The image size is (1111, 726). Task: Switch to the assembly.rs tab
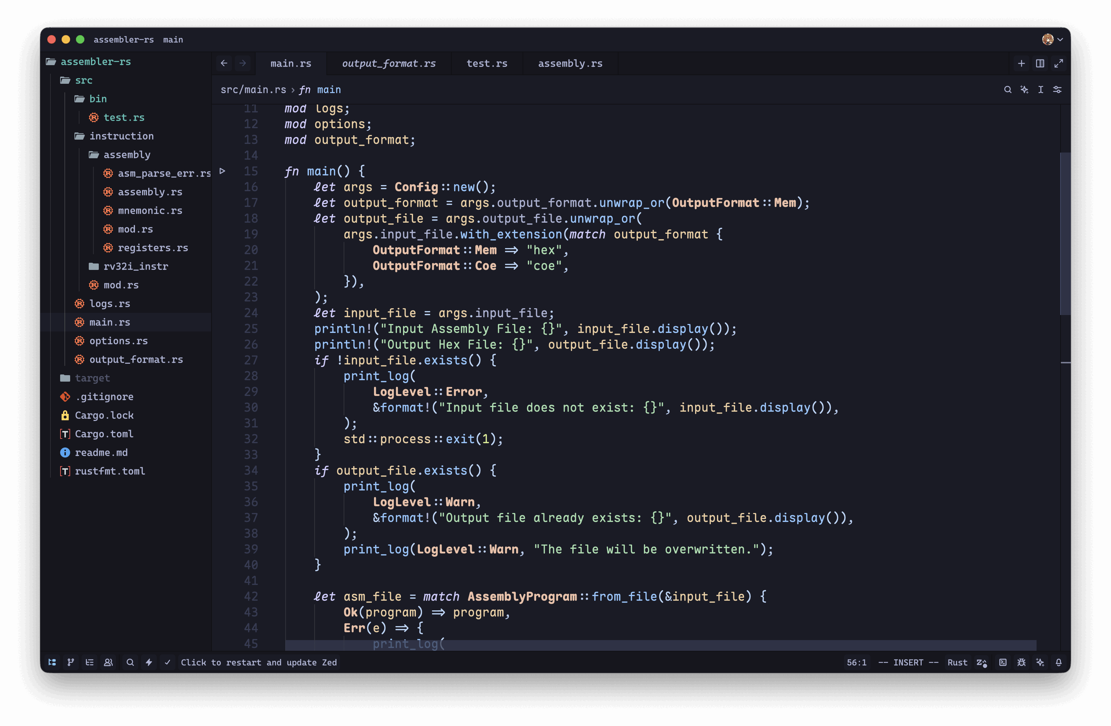coord(570,63)
